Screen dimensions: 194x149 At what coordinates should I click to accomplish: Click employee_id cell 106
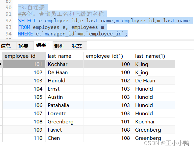(x=24, y=105)
